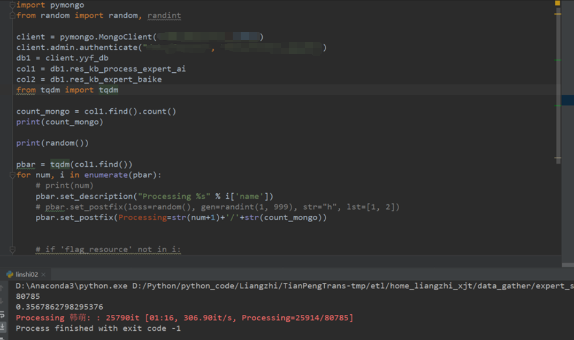Collapse the 'for num, i in enumerate' loop
The image size is (574, 340).
(12, 175)
